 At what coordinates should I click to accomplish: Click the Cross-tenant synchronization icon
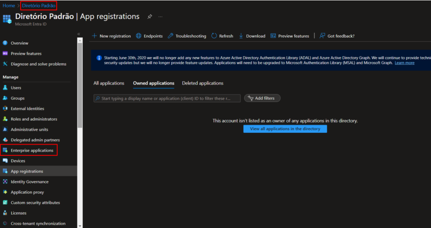[5, 223]
